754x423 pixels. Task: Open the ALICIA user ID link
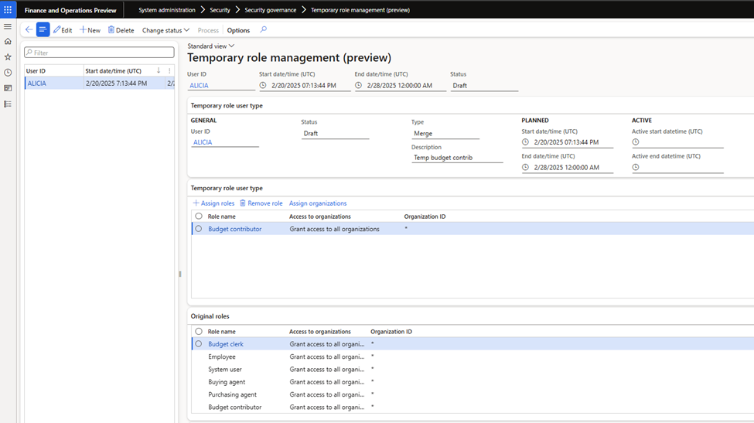[x=201, y=86]
